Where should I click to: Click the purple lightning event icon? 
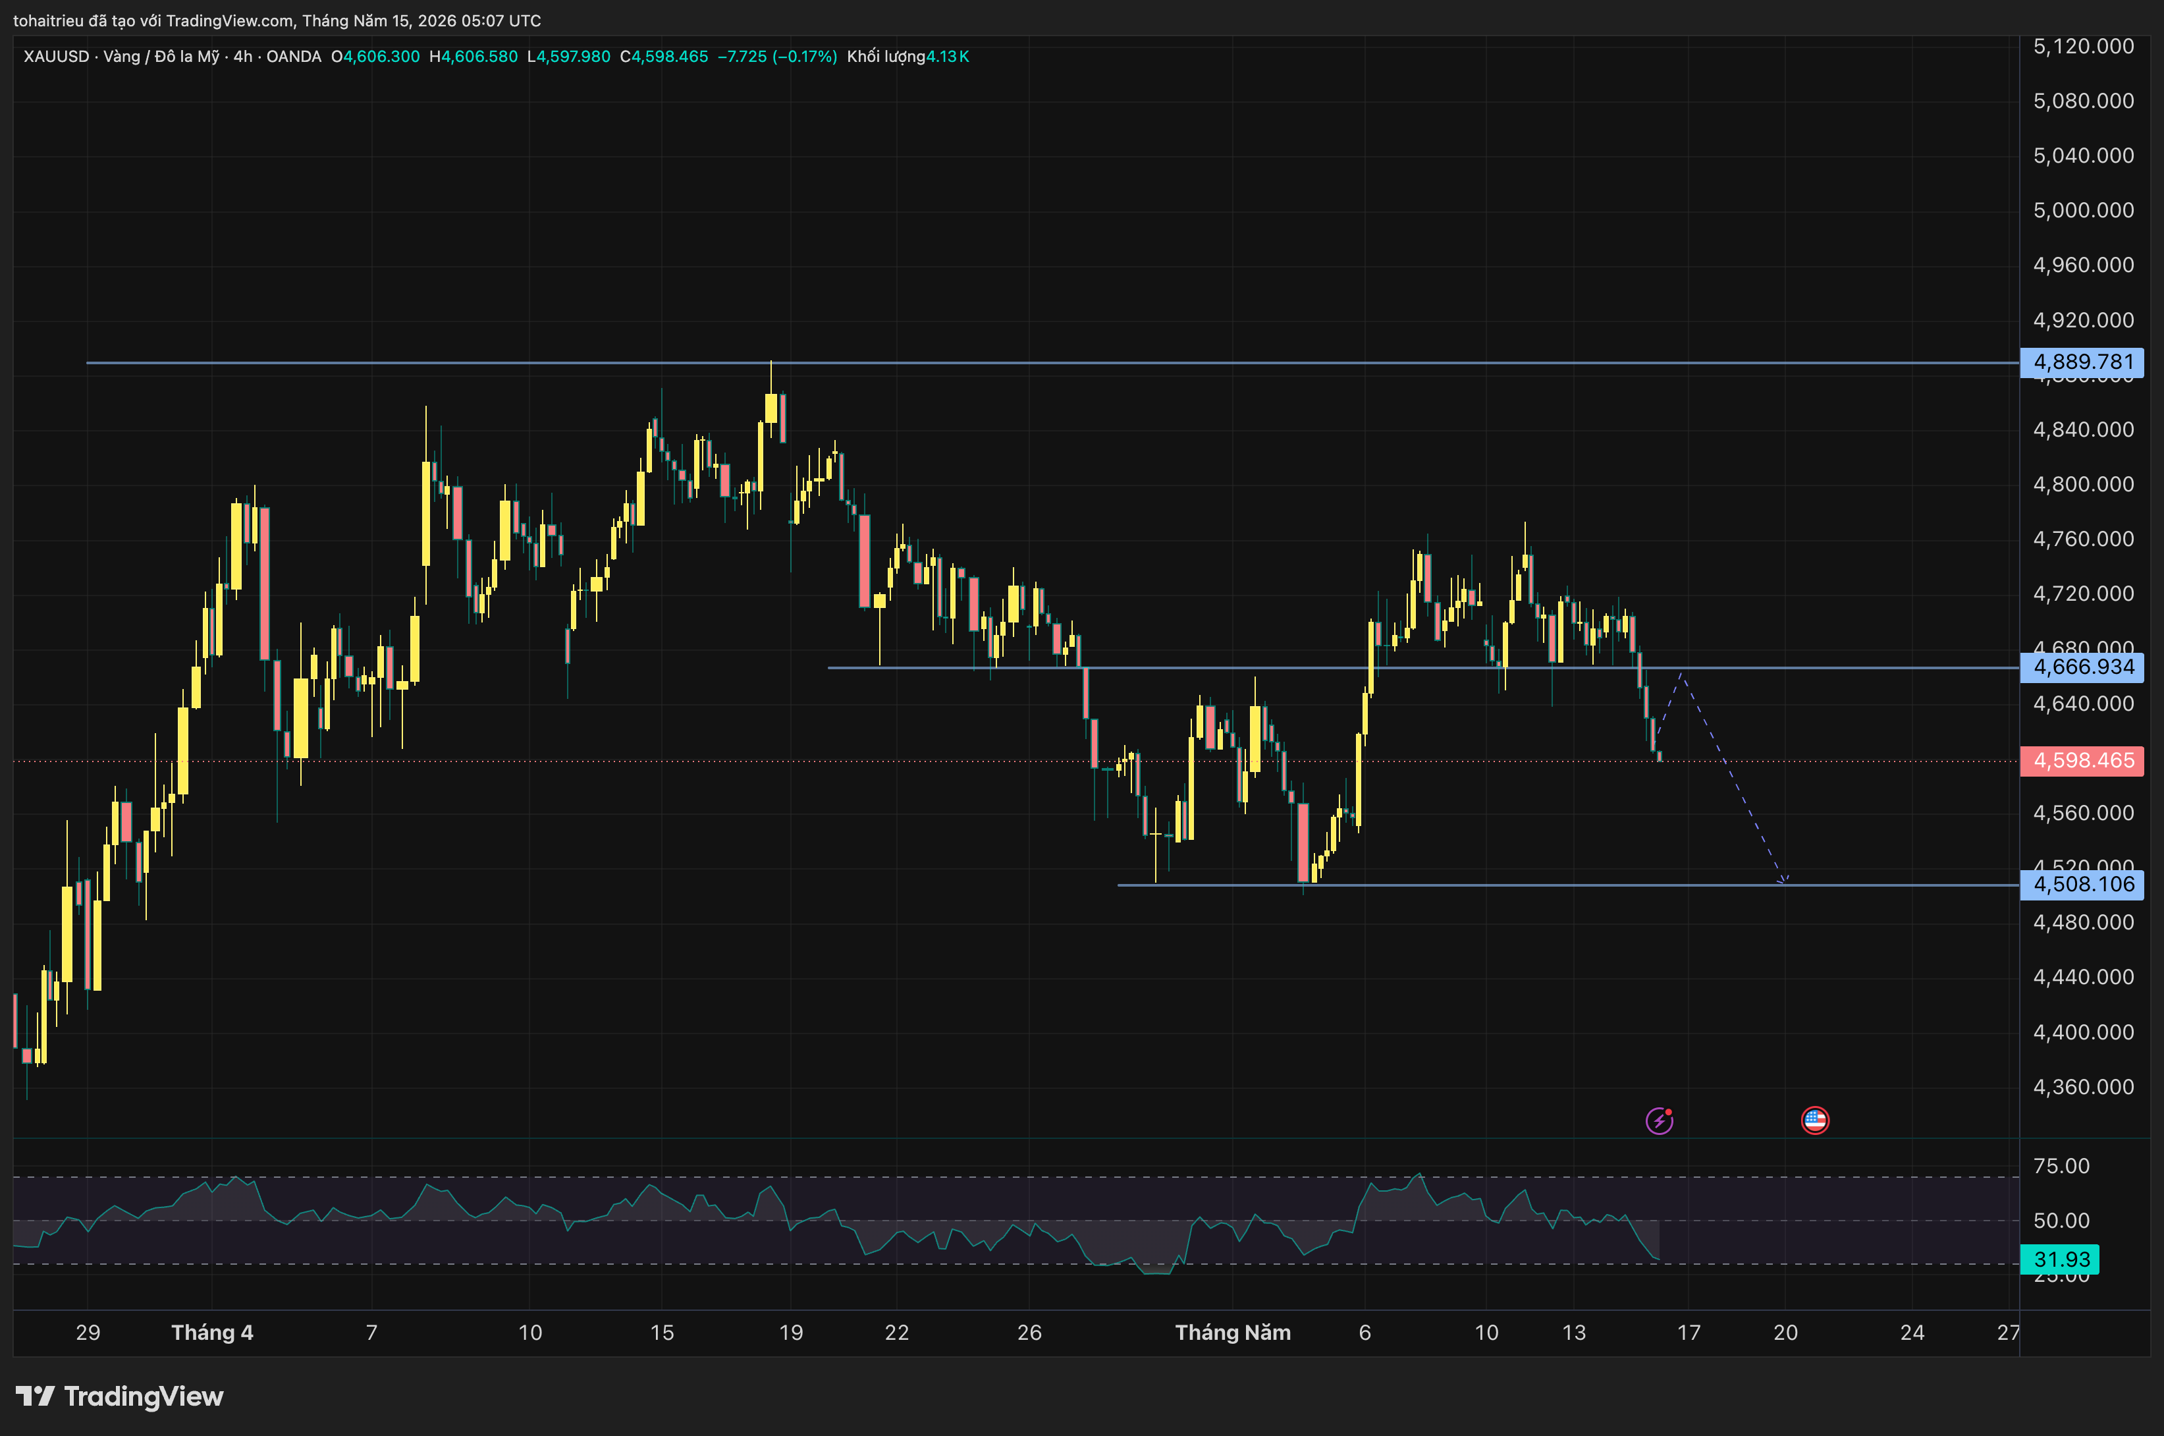tap(1659, 1120)
